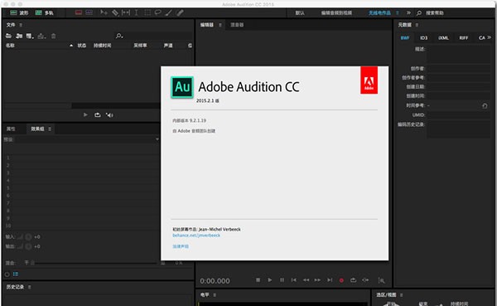The height and width of the screenshot is (306, 497).
Task: Select the Paintbrush Selection tool
Action: click(x=169, y=12)
